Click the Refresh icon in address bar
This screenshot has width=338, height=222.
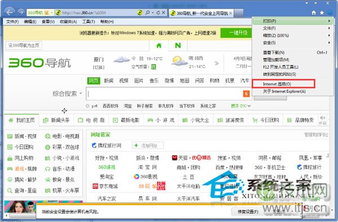(x=158, y=13)
